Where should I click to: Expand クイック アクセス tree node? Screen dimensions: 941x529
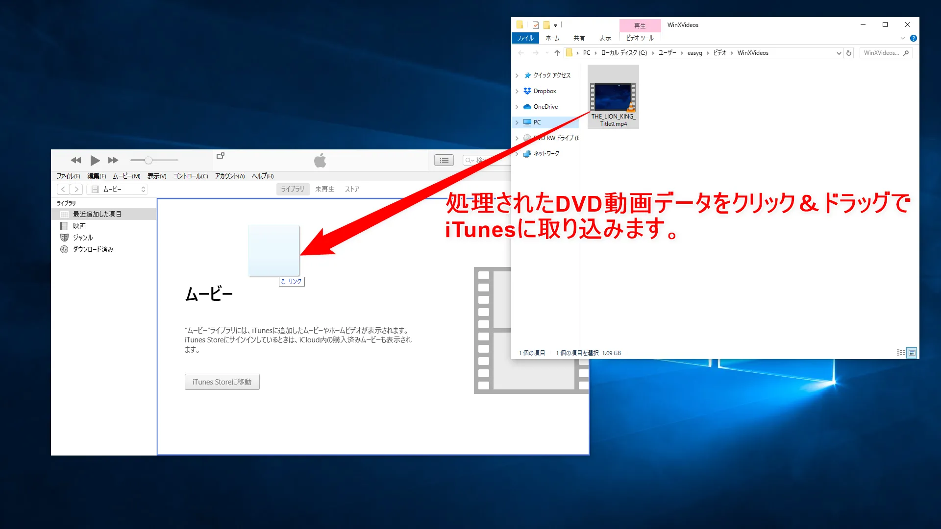point(517,75)
